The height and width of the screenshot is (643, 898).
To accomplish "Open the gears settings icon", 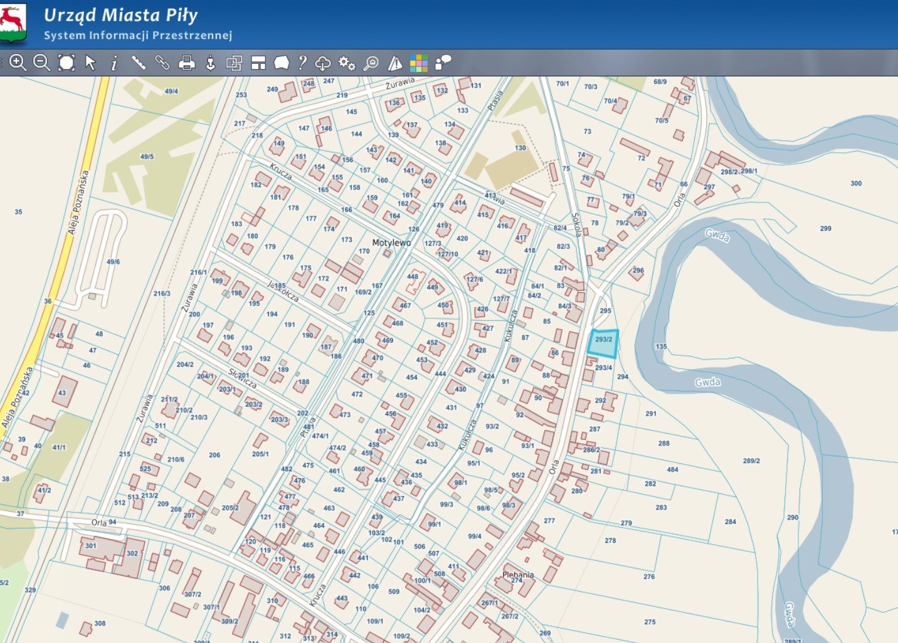I will (347, 63).
